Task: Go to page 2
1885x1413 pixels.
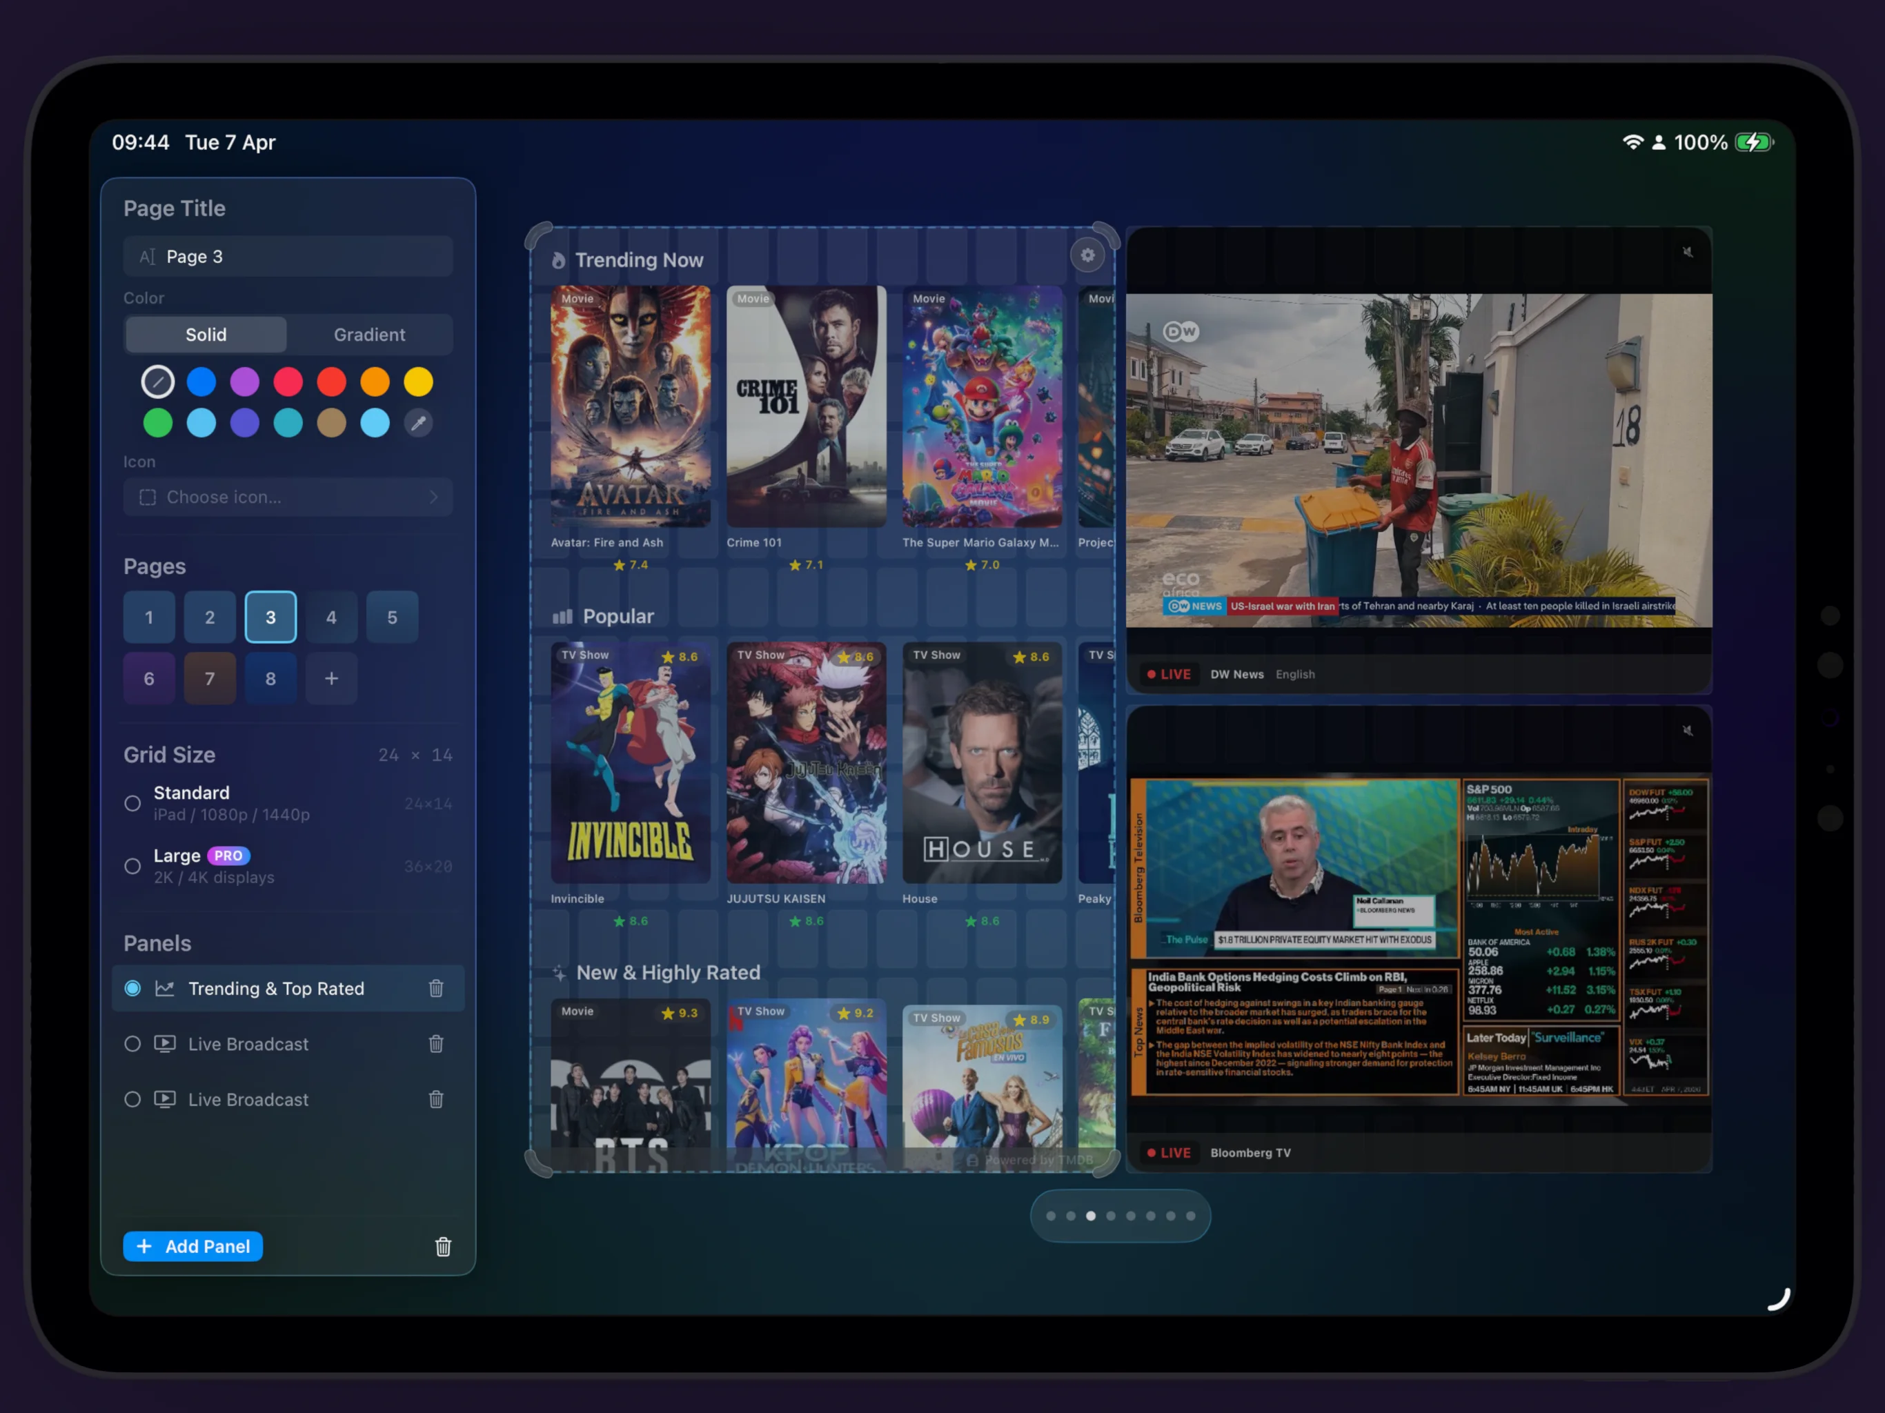Action: pyautogui.click(x=210, y=617)
